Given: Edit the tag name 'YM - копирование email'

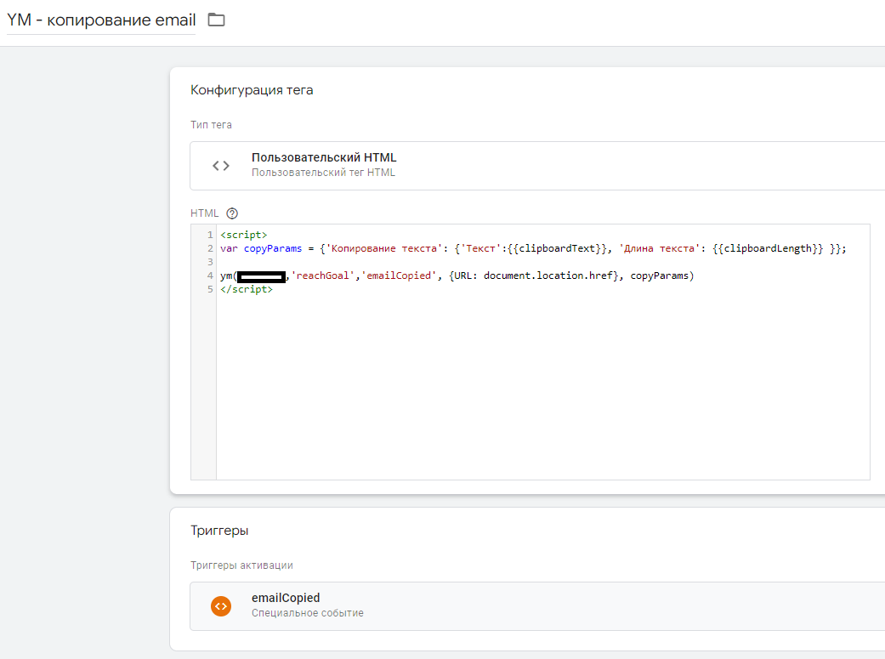Looking at the screenshot, I should pyautogui.click(x=101, y=20).
